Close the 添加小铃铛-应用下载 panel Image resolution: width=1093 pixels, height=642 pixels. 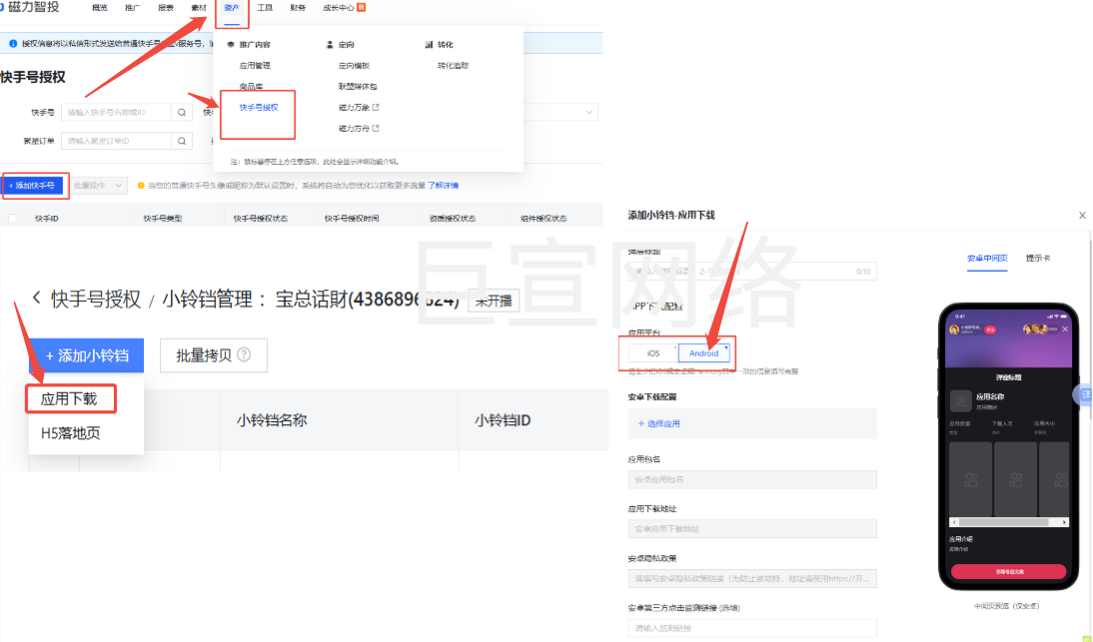pos(1082,215)
